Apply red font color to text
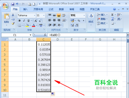129x98 pixels. coord(34,25)
